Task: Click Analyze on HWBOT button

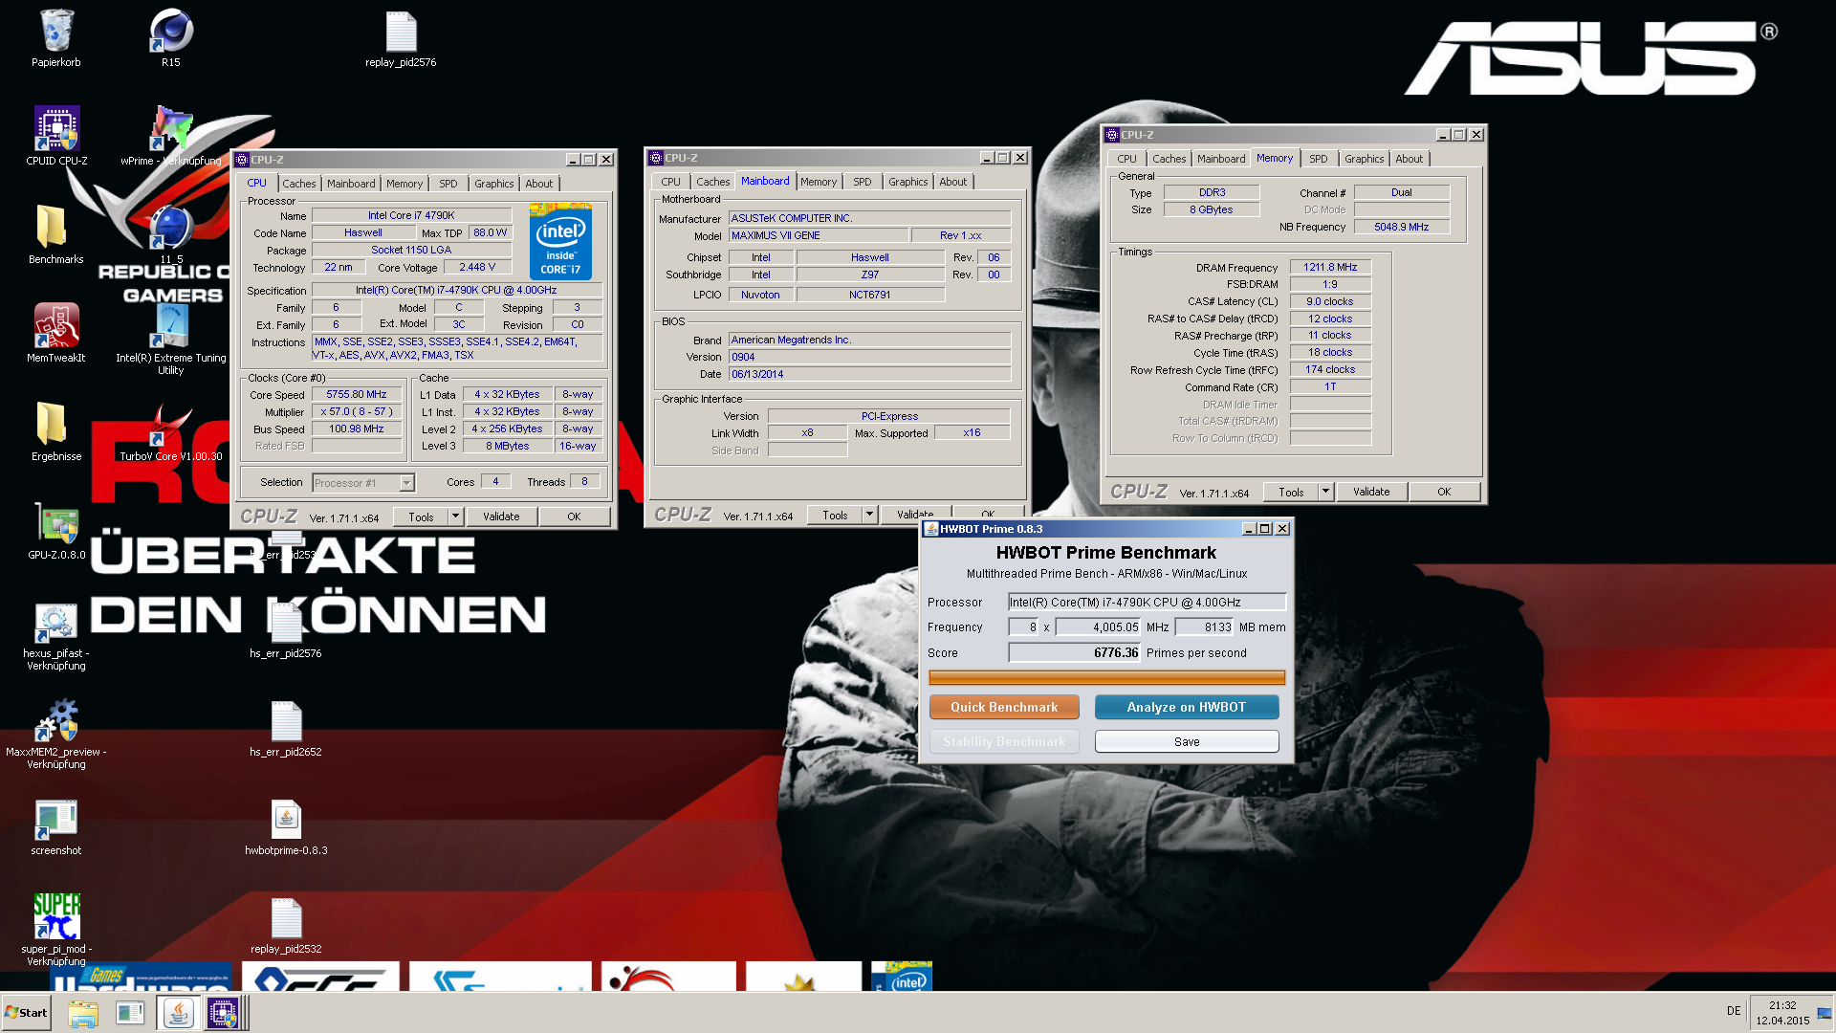Action: pos(1187,707)
